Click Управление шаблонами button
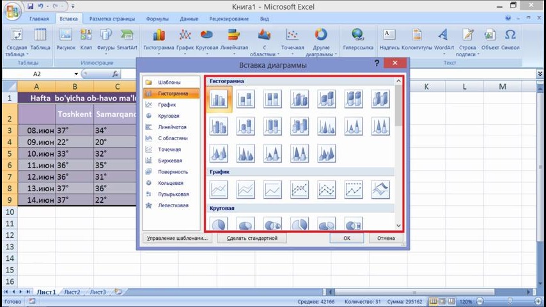The width and height of the screenshot is (546, 307). coord(177,238)
